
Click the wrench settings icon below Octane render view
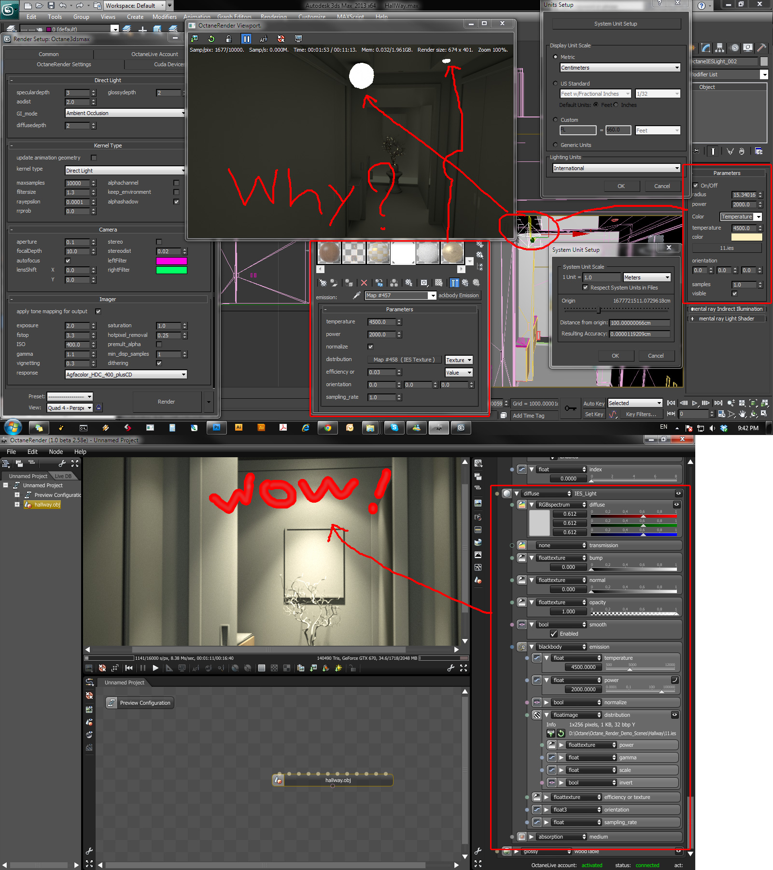pyautogui.click(x=451, y=668)
